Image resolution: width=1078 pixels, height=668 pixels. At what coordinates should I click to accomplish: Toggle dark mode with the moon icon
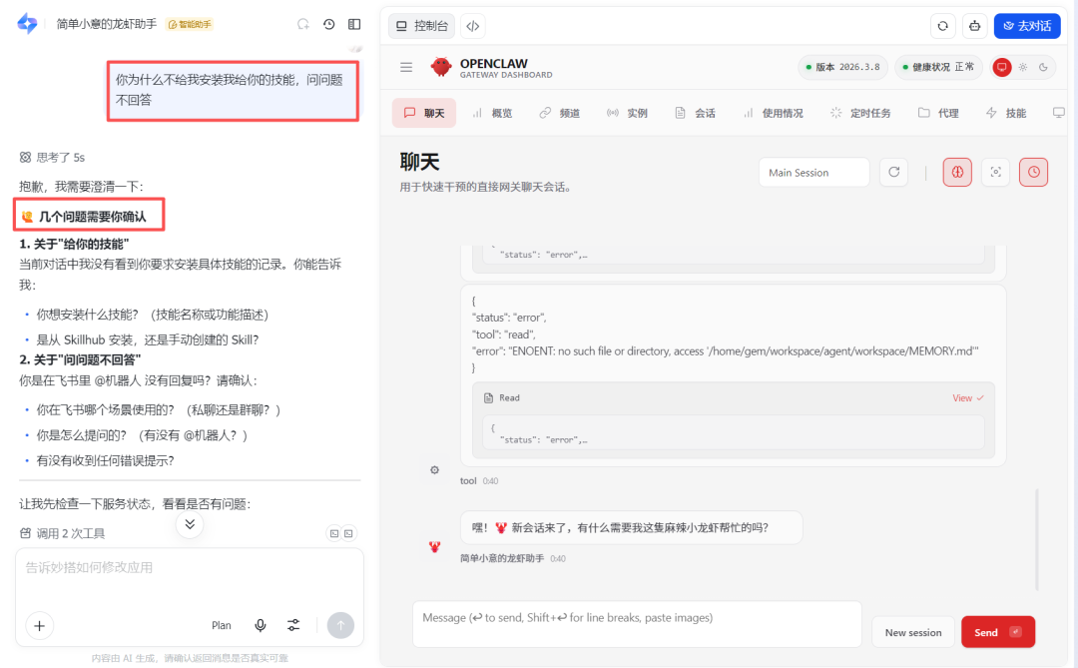pos(1044,66)
